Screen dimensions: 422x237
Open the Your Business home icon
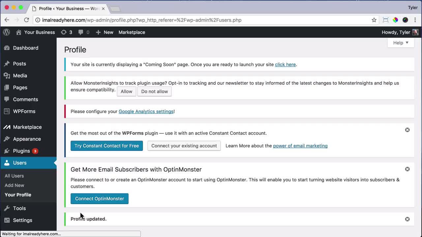coord(19,32)
